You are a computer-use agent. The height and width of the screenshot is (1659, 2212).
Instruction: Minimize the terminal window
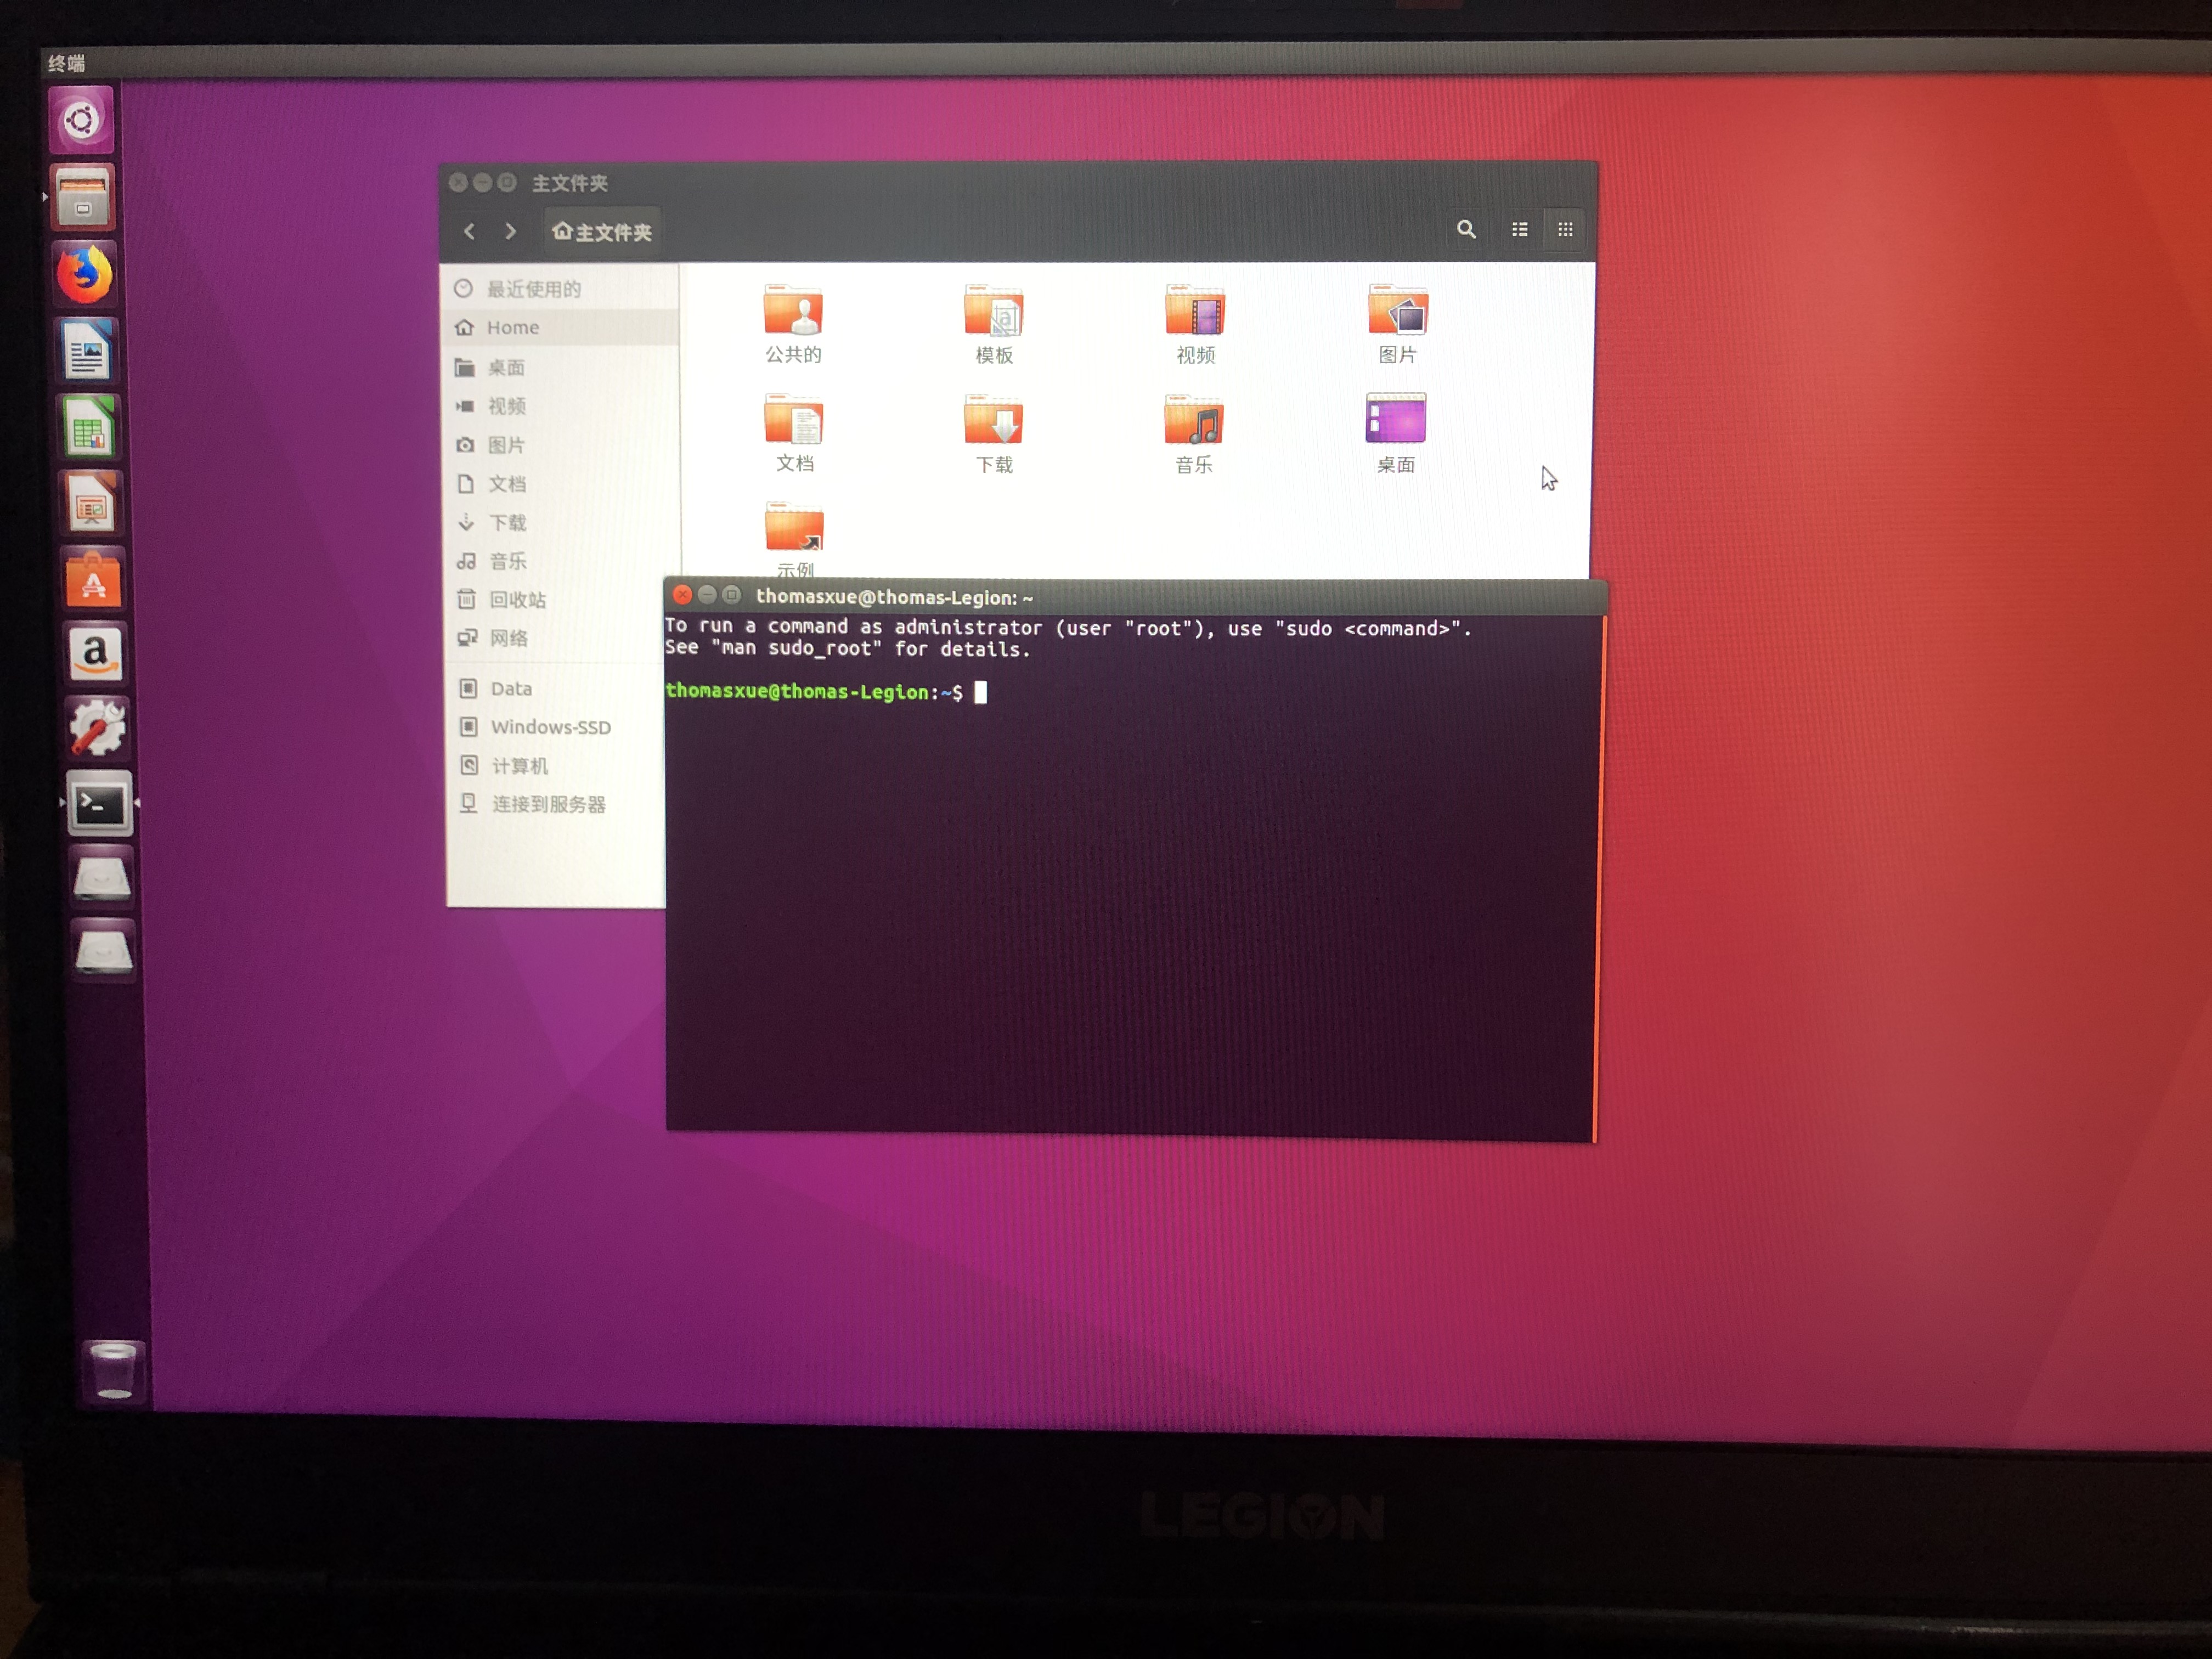707,594
